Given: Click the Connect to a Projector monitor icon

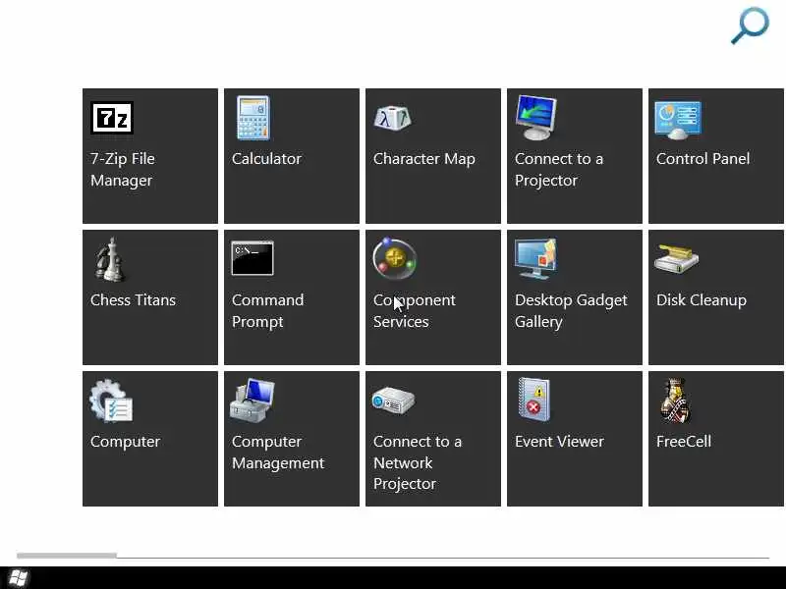Looking at the screenshot, I should pyautogui.click(x=536, y=118).
